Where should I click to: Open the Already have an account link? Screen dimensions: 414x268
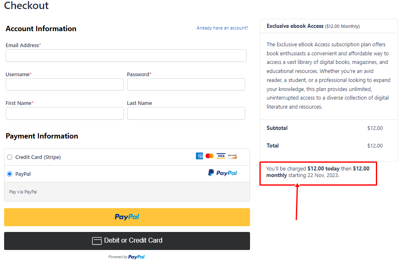222,28
